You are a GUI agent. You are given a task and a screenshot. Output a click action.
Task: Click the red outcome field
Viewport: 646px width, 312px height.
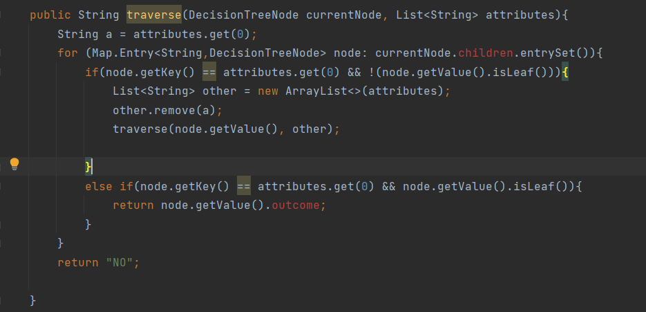pos(298,205)
